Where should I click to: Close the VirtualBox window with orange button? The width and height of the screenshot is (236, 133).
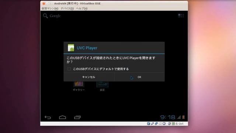click(44, 3)
